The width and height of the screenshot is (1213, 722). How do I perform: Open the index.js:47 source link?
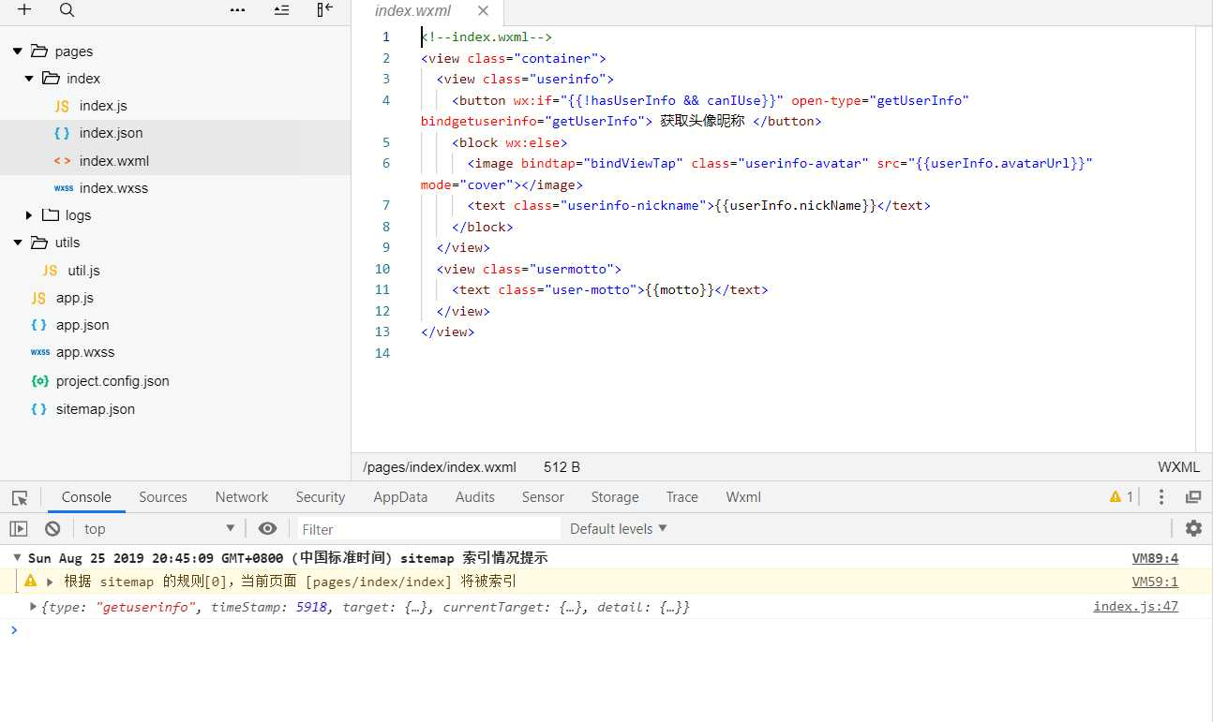coord(1135,607)
